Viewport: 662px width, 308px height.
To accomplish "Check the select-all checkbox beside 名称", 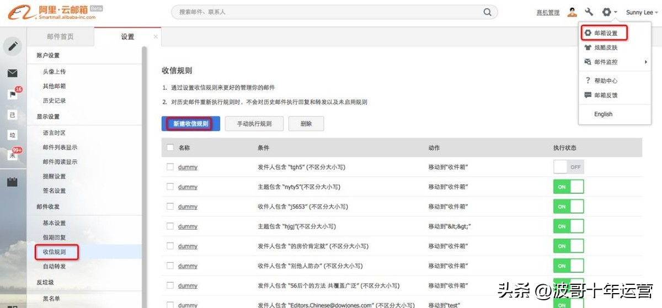I will click(x=170, y=148).
